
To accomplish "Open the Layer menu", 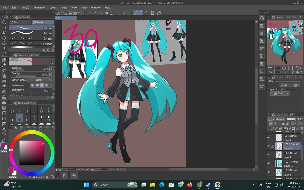I will pos(53,8).
